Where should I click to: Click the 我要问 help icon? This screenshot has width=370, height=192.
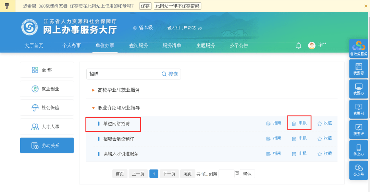tap(358, 109)
